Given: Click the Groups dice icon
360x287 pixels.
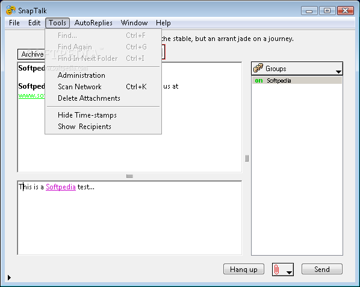Looking at the screenshot, I should point(258,68).
